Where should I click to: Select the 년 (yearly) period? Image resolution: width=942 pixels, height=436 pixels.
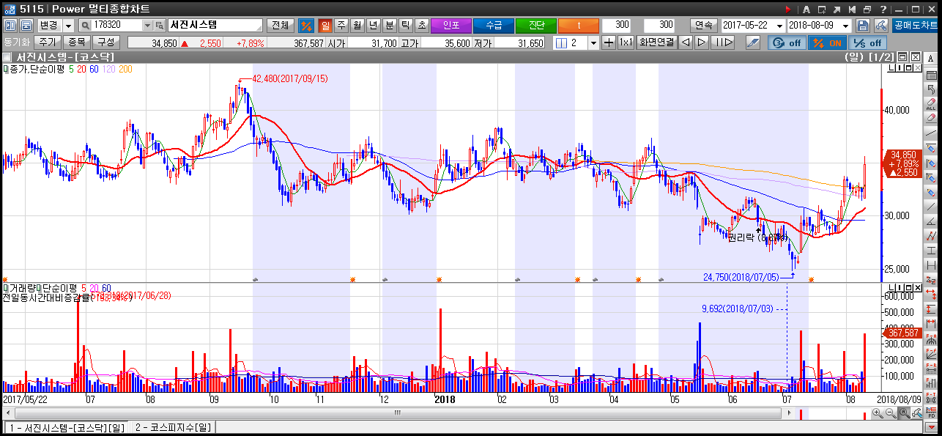[374, 25]
